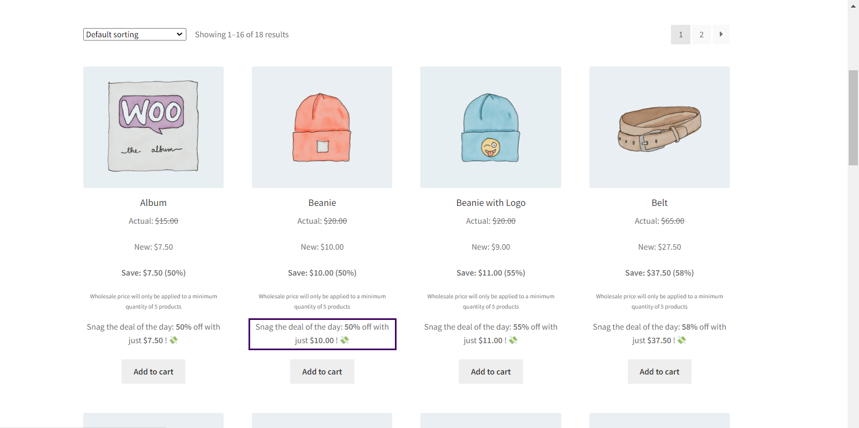Image resolution: width=859 pixels, height=428 pixels.
Task: Add the Album to cart
Action: pos(153,372)
